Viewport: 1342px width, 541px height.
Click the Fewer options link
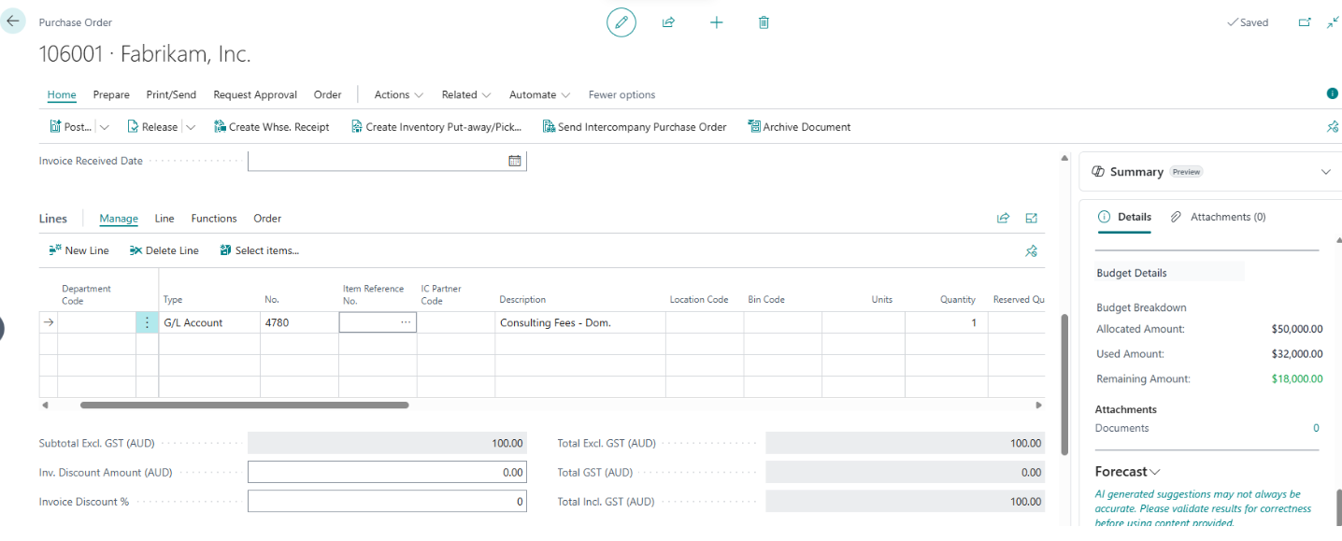(621, 94)
